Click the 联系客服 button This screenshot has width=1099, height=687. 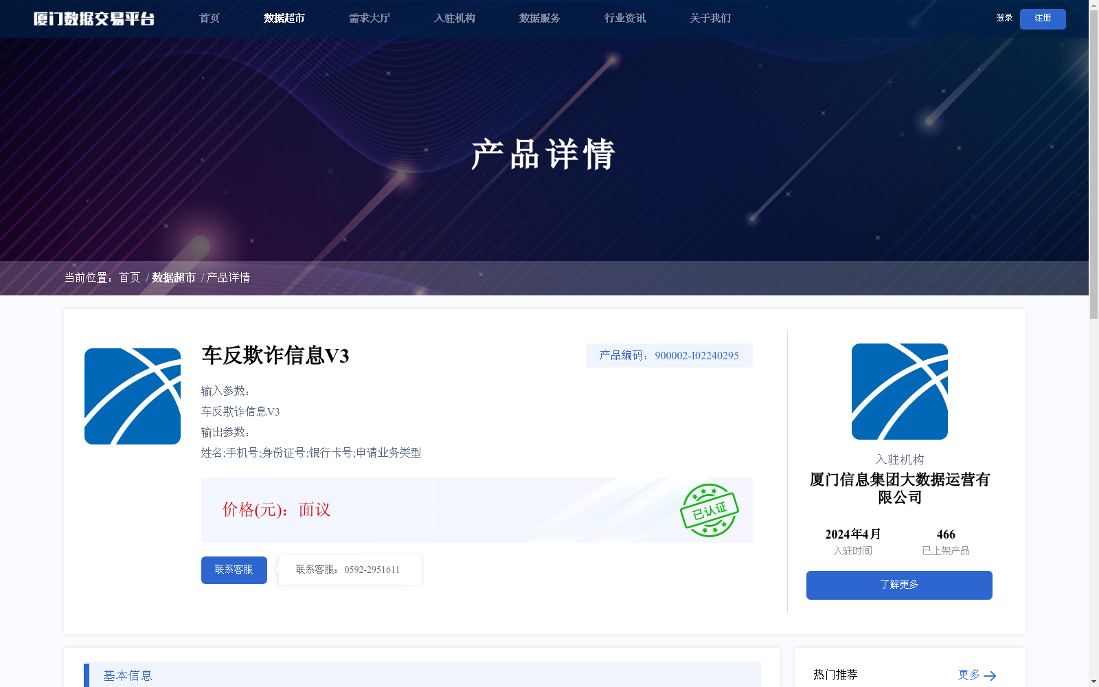(x=234, y=570)
